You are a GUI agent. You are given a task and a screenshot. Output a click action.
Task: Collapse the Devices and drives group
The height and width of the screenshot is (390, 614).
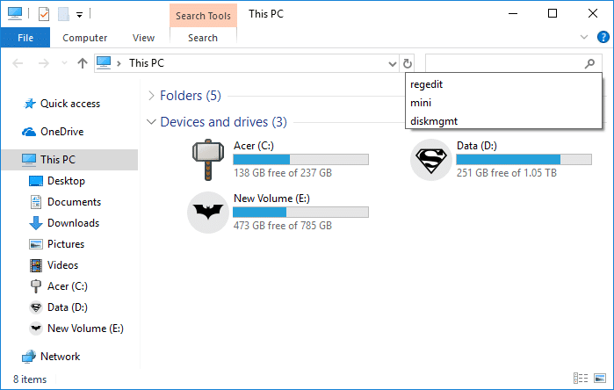coord(151,122)
